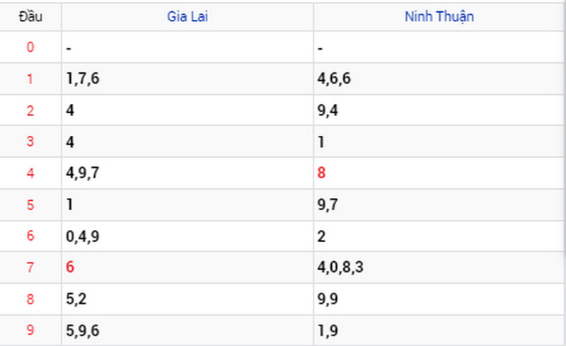Select row head number 9
This screenshot has height=346, width=566.
pyautogui.click(x=30, y=330)
